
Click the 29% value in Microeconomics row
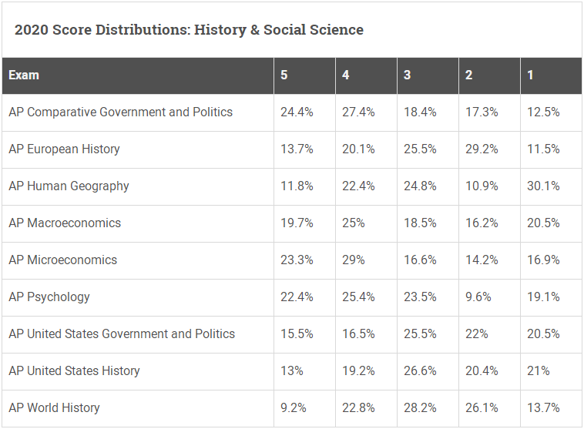pyautogui.click(x=354, y=260)
